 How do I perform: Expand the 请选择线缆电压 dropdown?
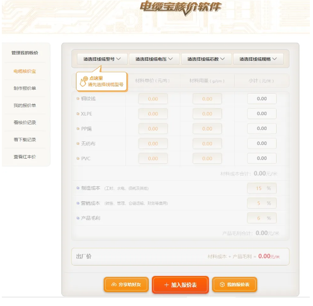pos(154,59)
